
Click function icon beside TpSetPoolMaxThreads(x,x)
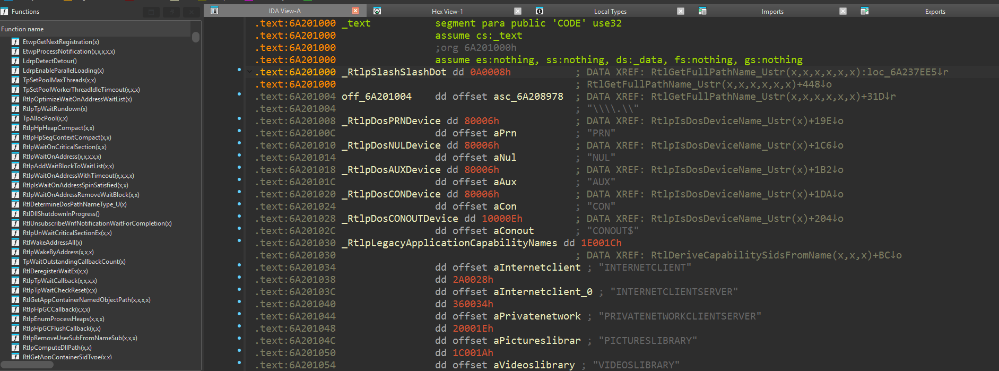pyautogui.click(x=15, y=80)
